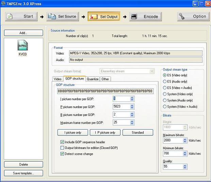Viewport: 211px width, 182px height.
Task: Toggle Include GOP sequence header checkbox
Action: pos(62,142)
